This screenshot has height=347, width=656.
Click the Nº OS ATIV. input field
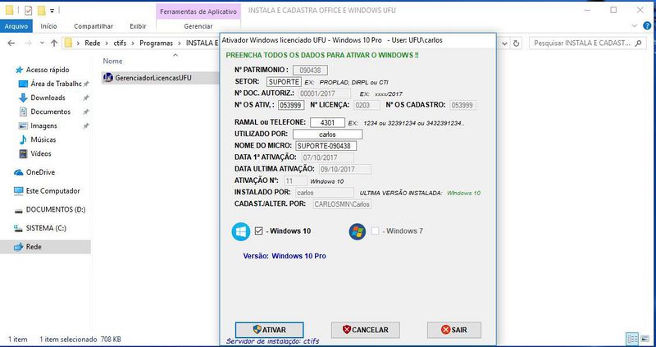(291, 105)
